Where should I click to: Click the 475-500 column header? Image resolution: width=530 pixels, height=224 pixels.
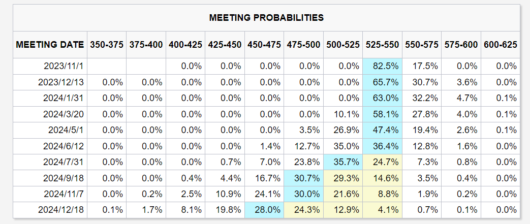(x=303, y=45)
